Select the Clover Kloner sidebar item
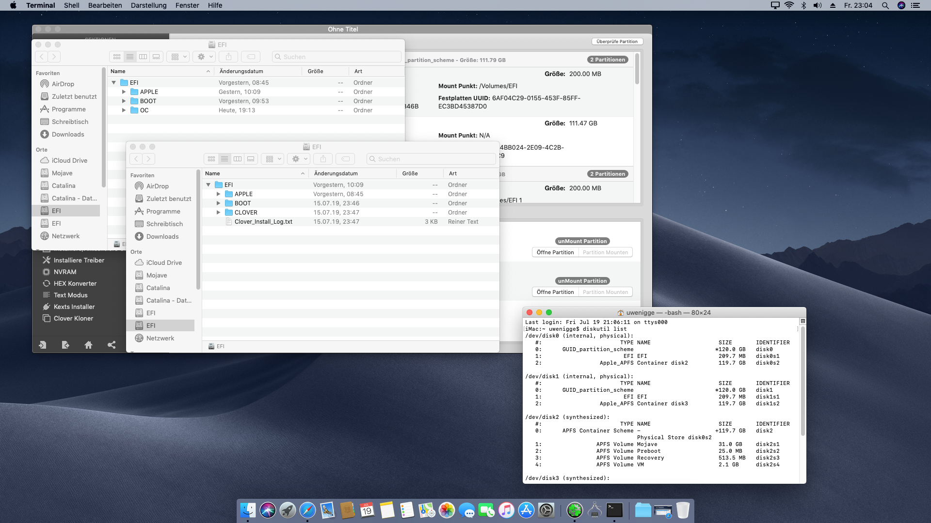This screenshot has width=931, height=523. coord(73,318)
